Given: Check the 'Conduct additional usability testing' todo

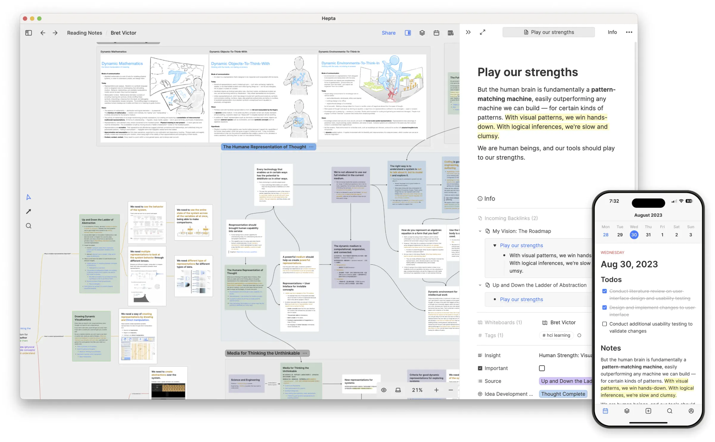Looking at the screenshot, I should pyautogui.click(x=604, y=324).
